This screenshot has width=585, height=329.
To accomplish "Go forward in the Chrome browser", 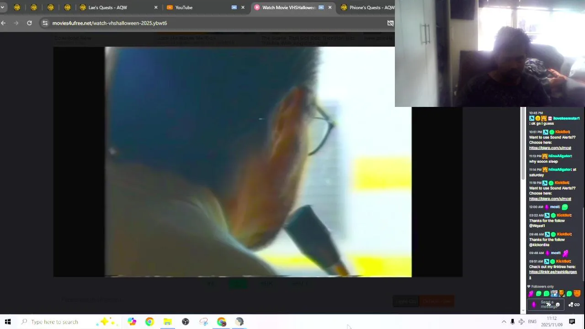I will tap(16, 23).
